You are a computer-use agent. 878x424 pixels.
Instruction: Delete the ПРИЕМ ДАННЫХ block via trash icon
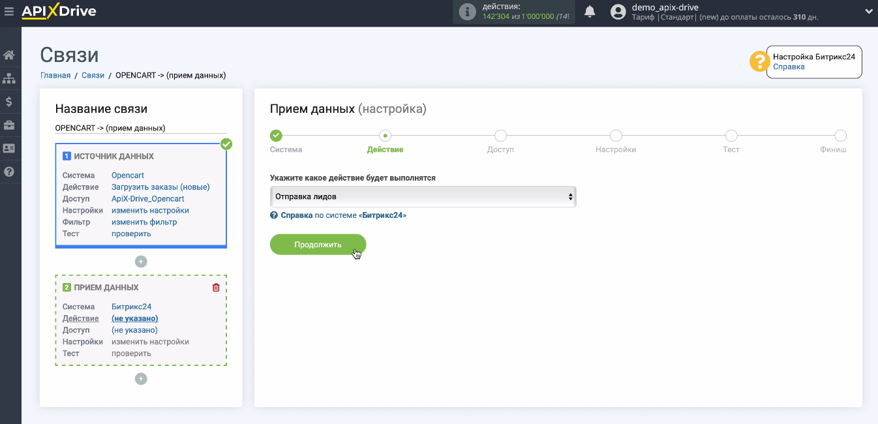217,288
